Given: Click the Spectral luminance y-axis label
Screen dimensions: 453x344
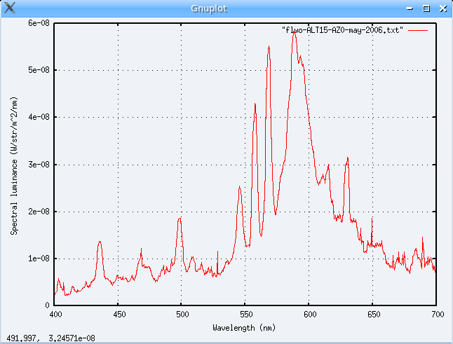Looking at the screenshot, I should pyautogui.click(x=14, y=164).
